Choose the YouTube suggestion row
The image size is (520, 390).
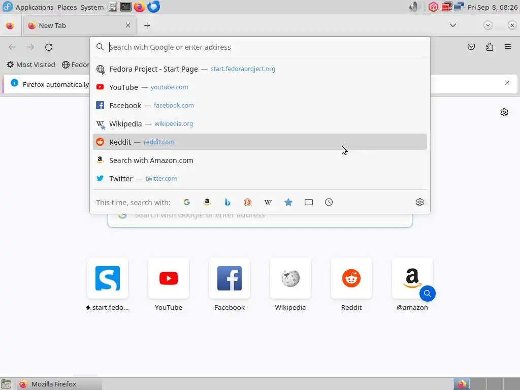[x=259, y=87]
